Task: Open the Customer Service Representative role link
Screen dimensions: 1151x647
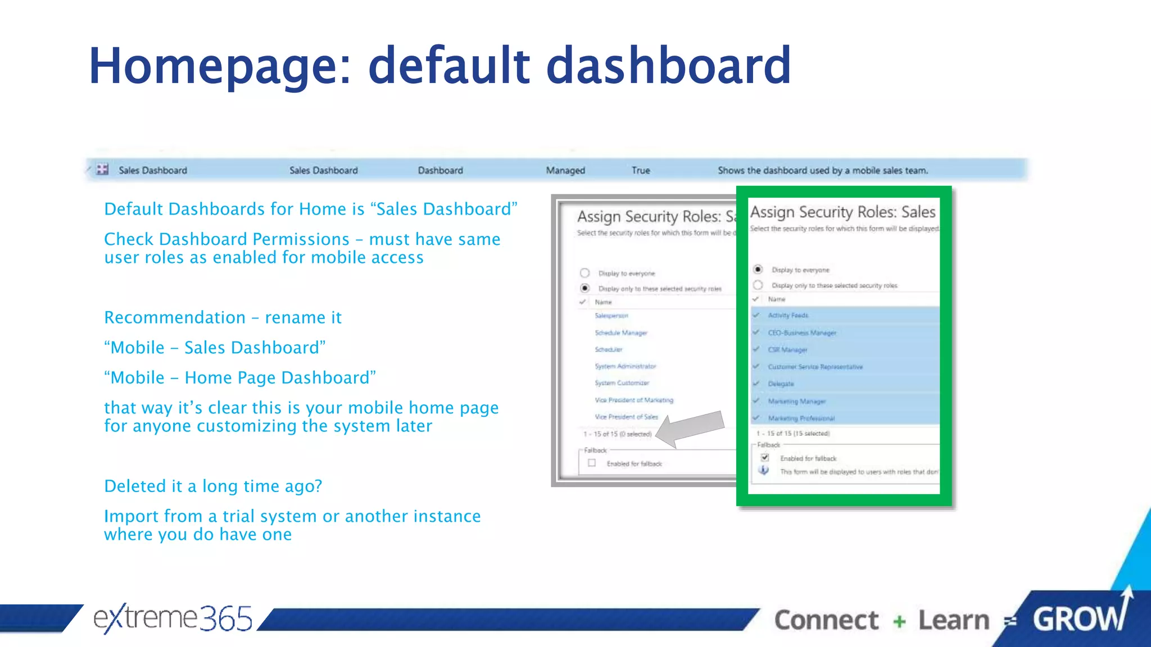Action: [x=815, y=366]
